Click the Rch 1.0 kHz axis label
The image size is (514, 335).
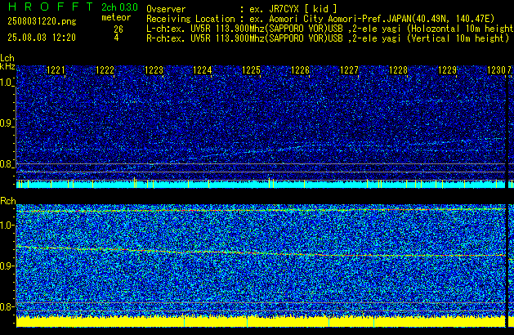coord(7,225)
